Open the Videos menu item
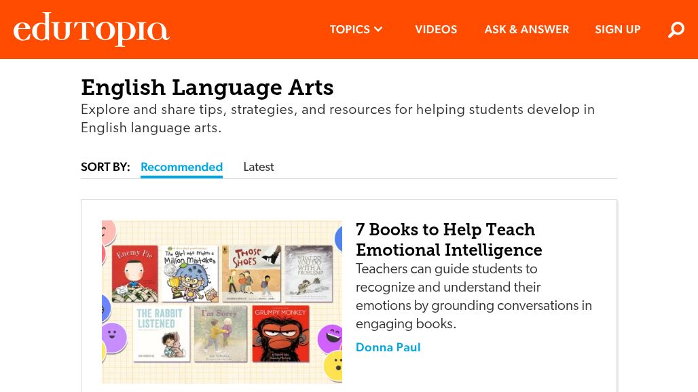Image resolution: width=698 pixels, height=392 pixels. click(436, 30)
